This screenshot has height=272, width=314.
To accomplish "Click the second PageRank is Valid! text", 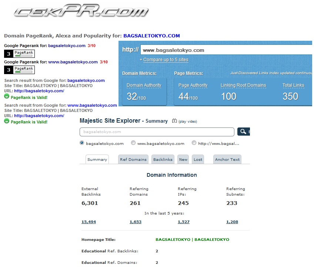I will click(x=29, y=122).
